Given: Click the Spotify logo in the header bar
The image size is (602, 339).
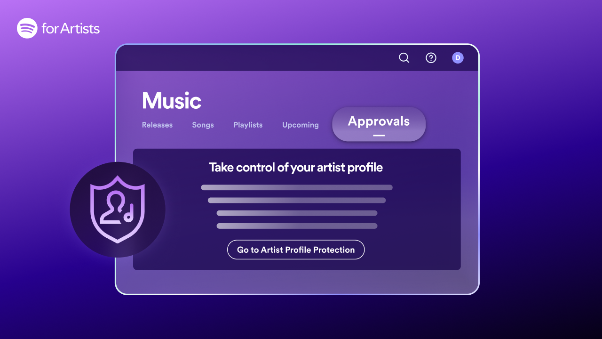Looking at the screenshot, I should click(x=26, y=28).
